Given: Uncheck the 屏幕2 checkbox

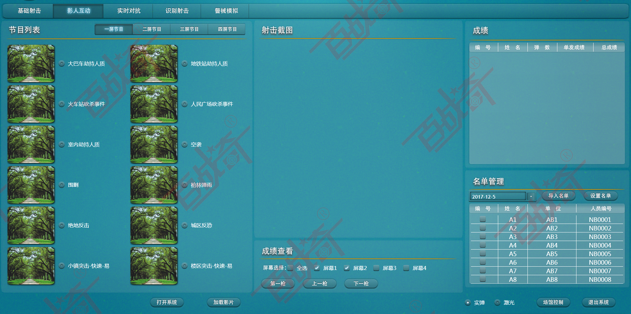Looking at the screenshot, I should click(347, 268).
